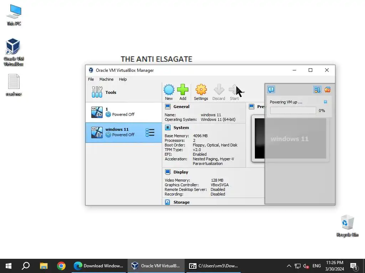Select the Recycle Bin desktop icon
Viewport: 365px width, 273px height.
click(347, 226)
